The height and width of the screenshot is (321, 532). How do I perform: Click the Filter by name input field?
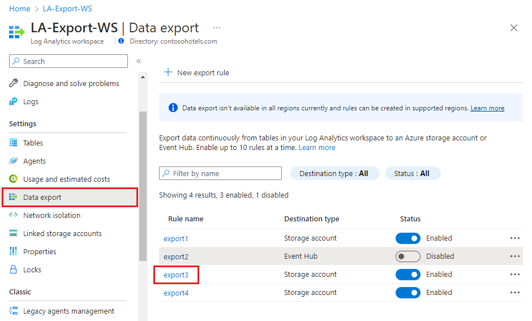224,174
